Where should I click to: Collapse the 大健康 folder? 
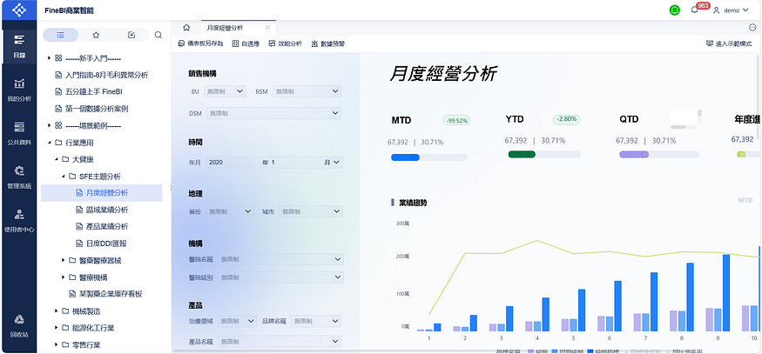(56, 159)
